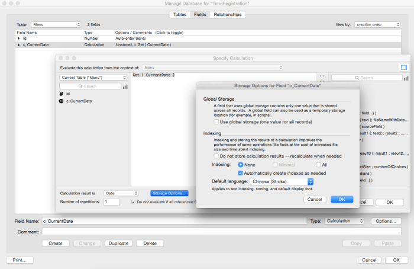Open the Default language dropdown

point(282,182)
